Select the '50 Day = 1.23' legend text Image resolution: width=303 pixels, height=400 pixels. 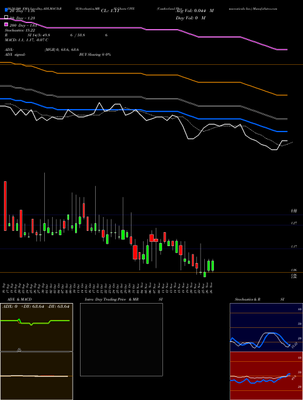pos(22,18)
